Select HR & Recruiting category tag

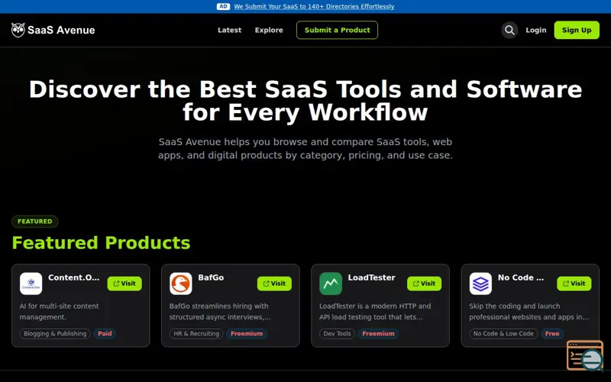[x=196, y=334]
